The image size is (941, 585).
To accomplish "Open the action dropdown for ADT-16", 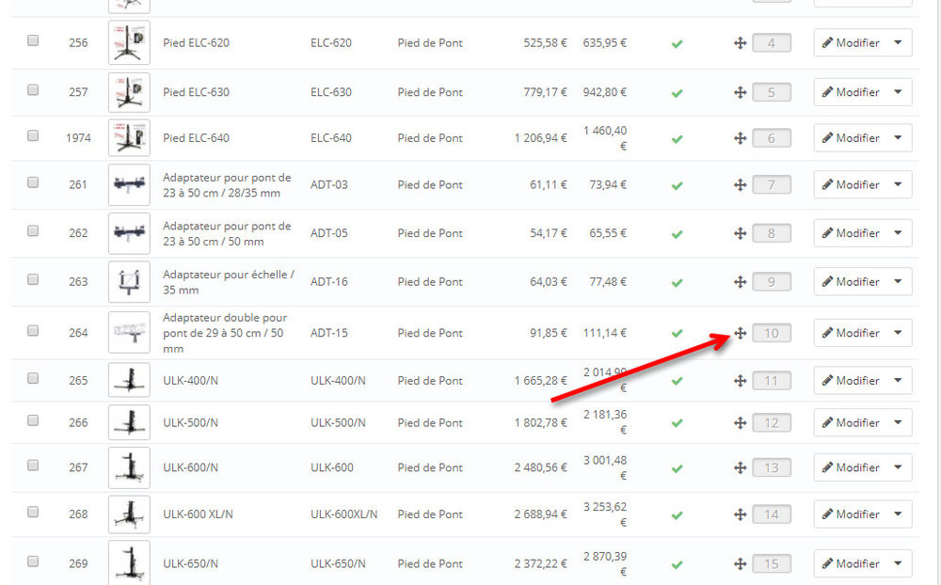I will click(x=899, y=281).
